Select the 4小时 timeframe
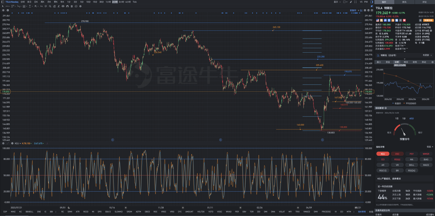 tap(128, 2)
